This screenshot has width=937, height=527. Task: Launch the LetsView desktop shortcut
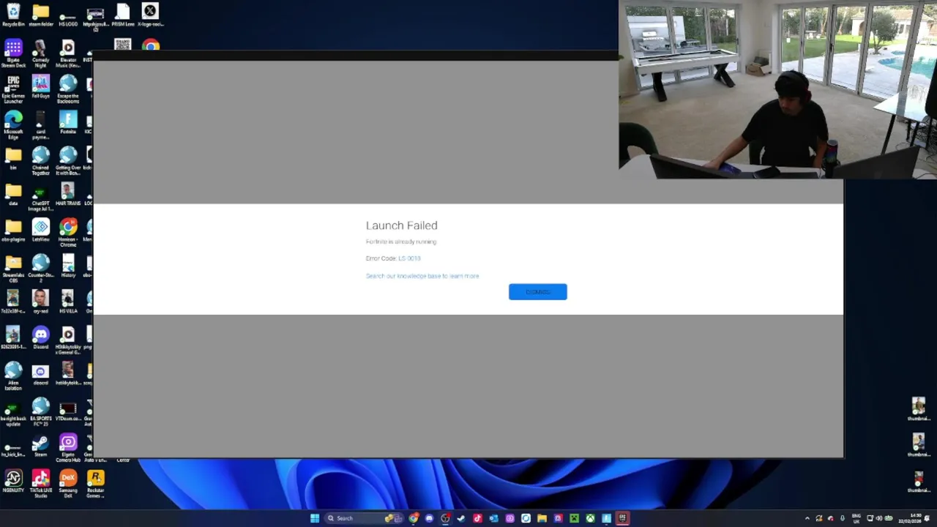click(41, 231)
